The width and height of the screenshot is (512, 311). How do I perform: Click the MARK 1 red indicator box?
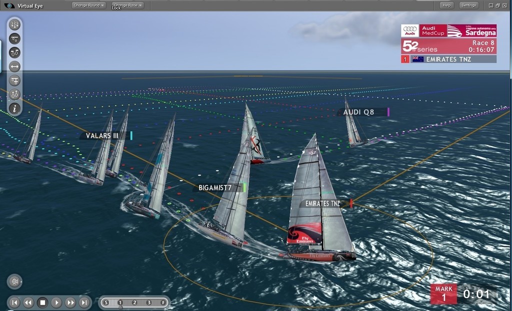444,293
